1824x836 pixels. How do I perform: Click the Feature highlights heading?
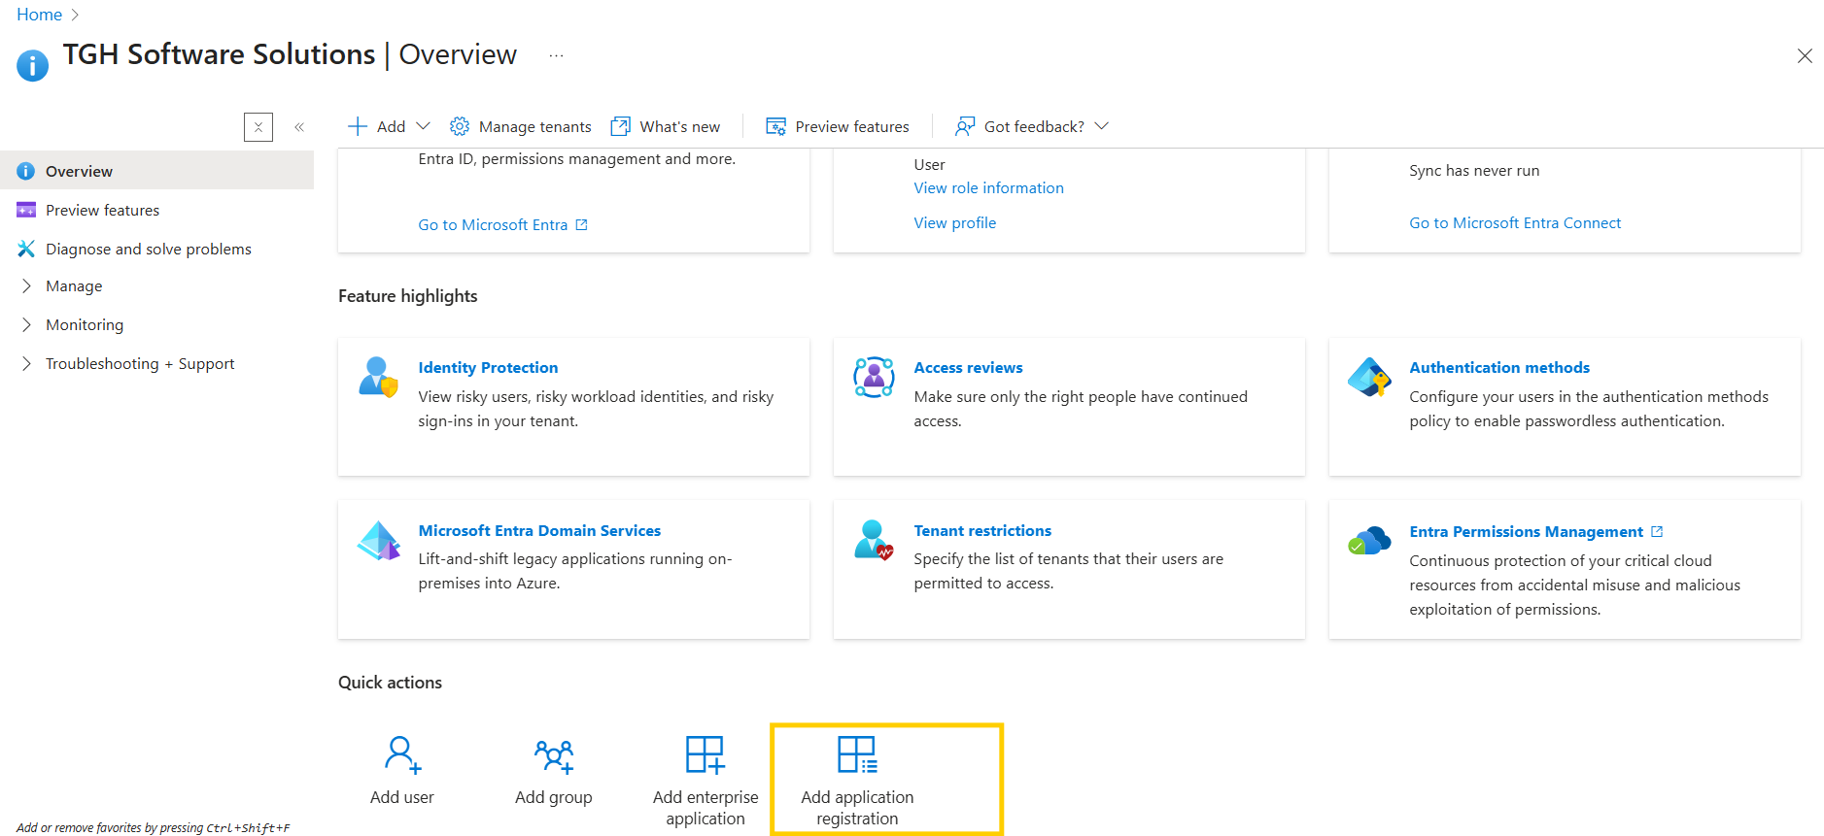408,296
